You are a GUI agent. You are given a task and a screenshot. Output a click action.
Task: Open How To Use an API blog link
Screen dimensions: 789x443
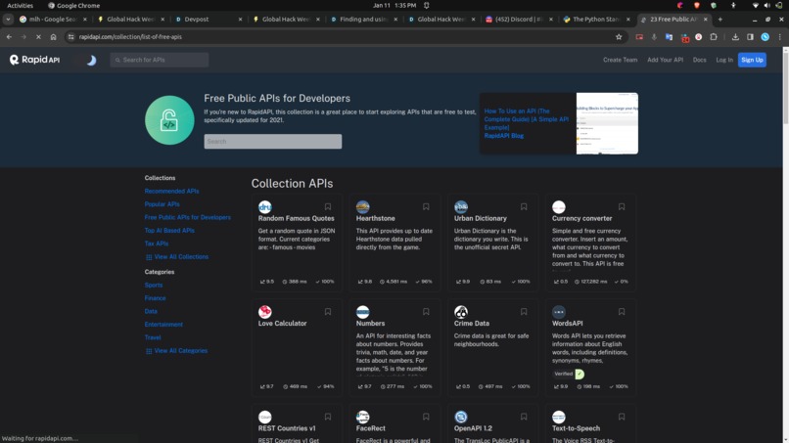pos(527,119)
